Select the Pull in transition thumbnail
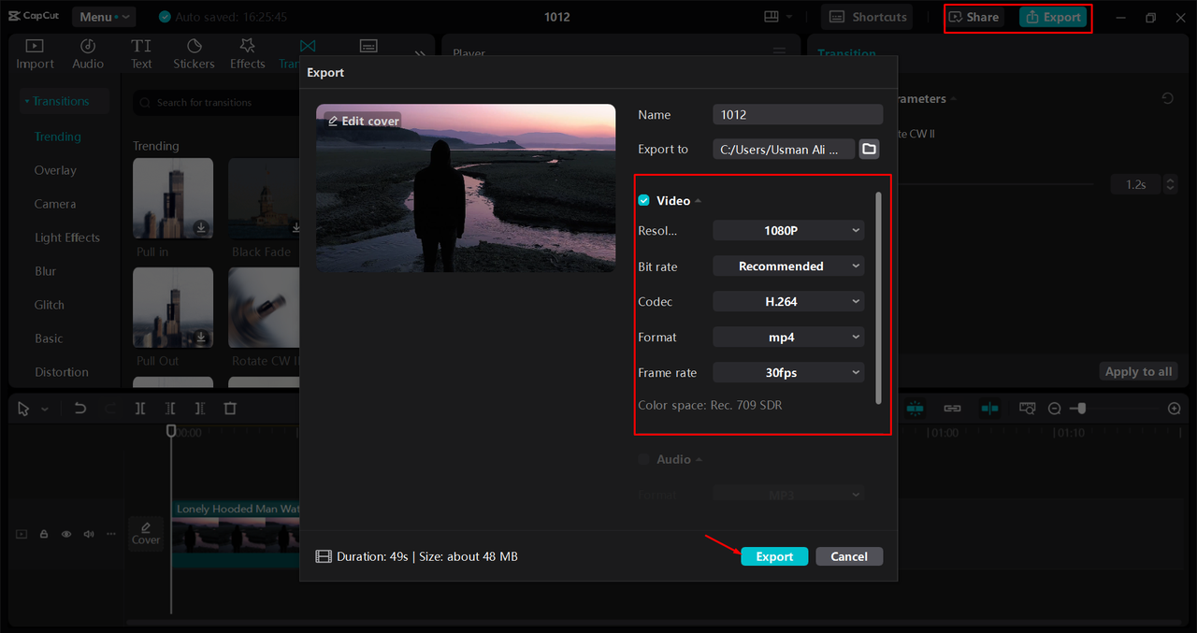 point(173,198)
